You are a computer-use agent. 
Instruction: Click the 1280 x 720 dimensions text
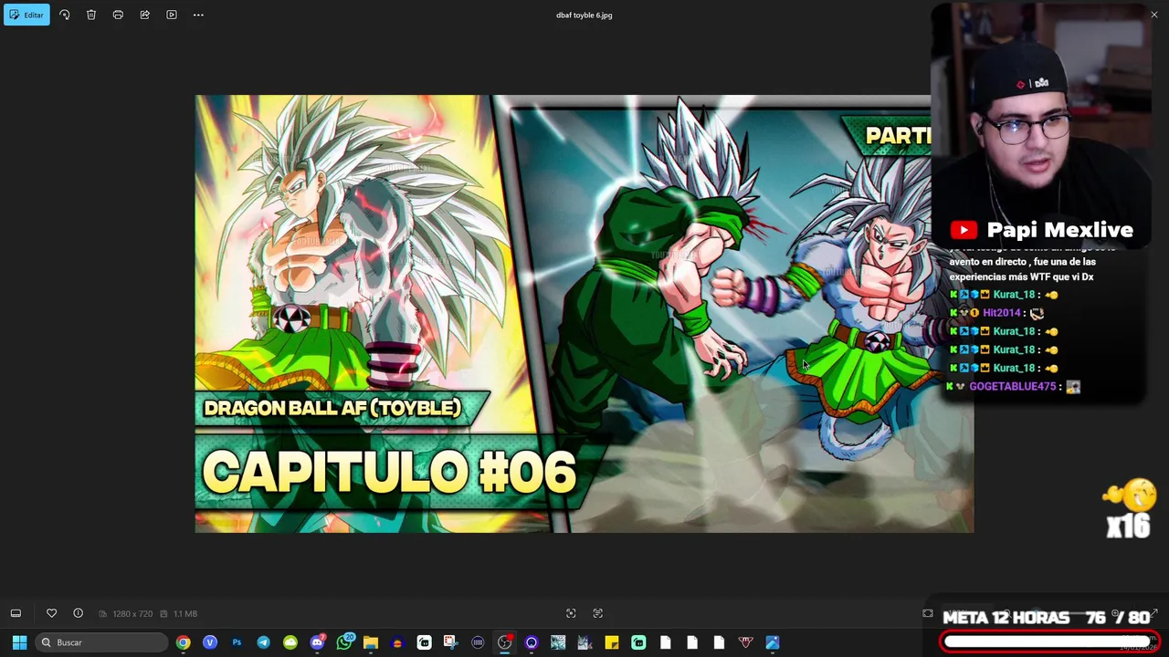(x=132, y=614)
